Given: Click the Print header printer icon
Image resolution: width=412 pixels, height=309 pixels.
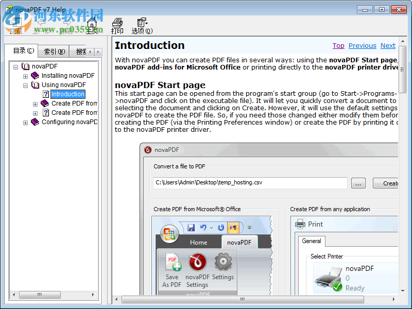Looking at the screenshot, I should click(300, 224).
